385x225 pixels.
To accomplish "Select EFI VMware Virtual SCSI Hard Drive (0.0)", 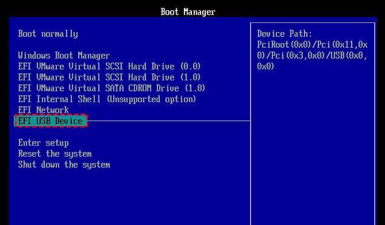I will (110, 67).
